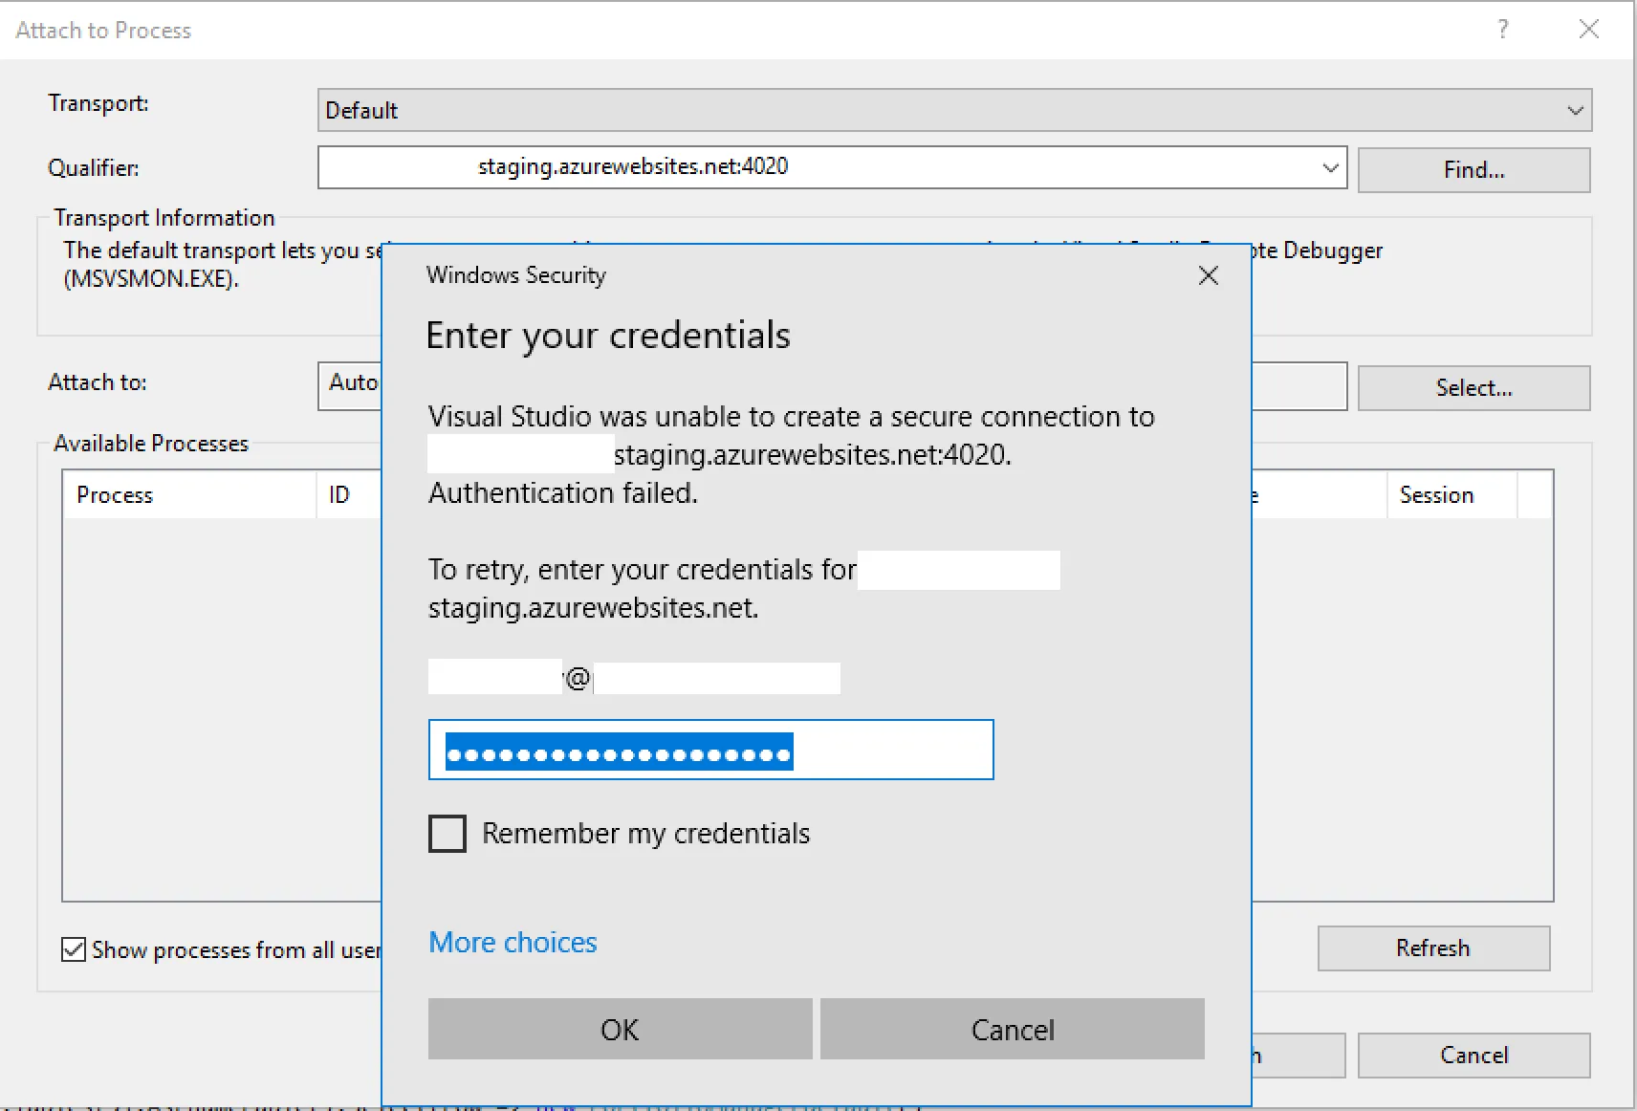Sort by the ID column header

pyautogui.click(x=349, y=494)
